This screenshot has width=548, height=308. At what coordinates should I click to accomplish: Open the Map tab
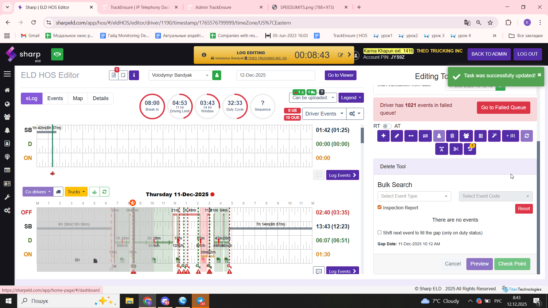[78, 98]
